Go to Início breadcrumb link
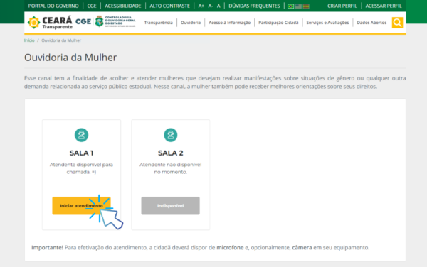 click(x=29, y=40)
